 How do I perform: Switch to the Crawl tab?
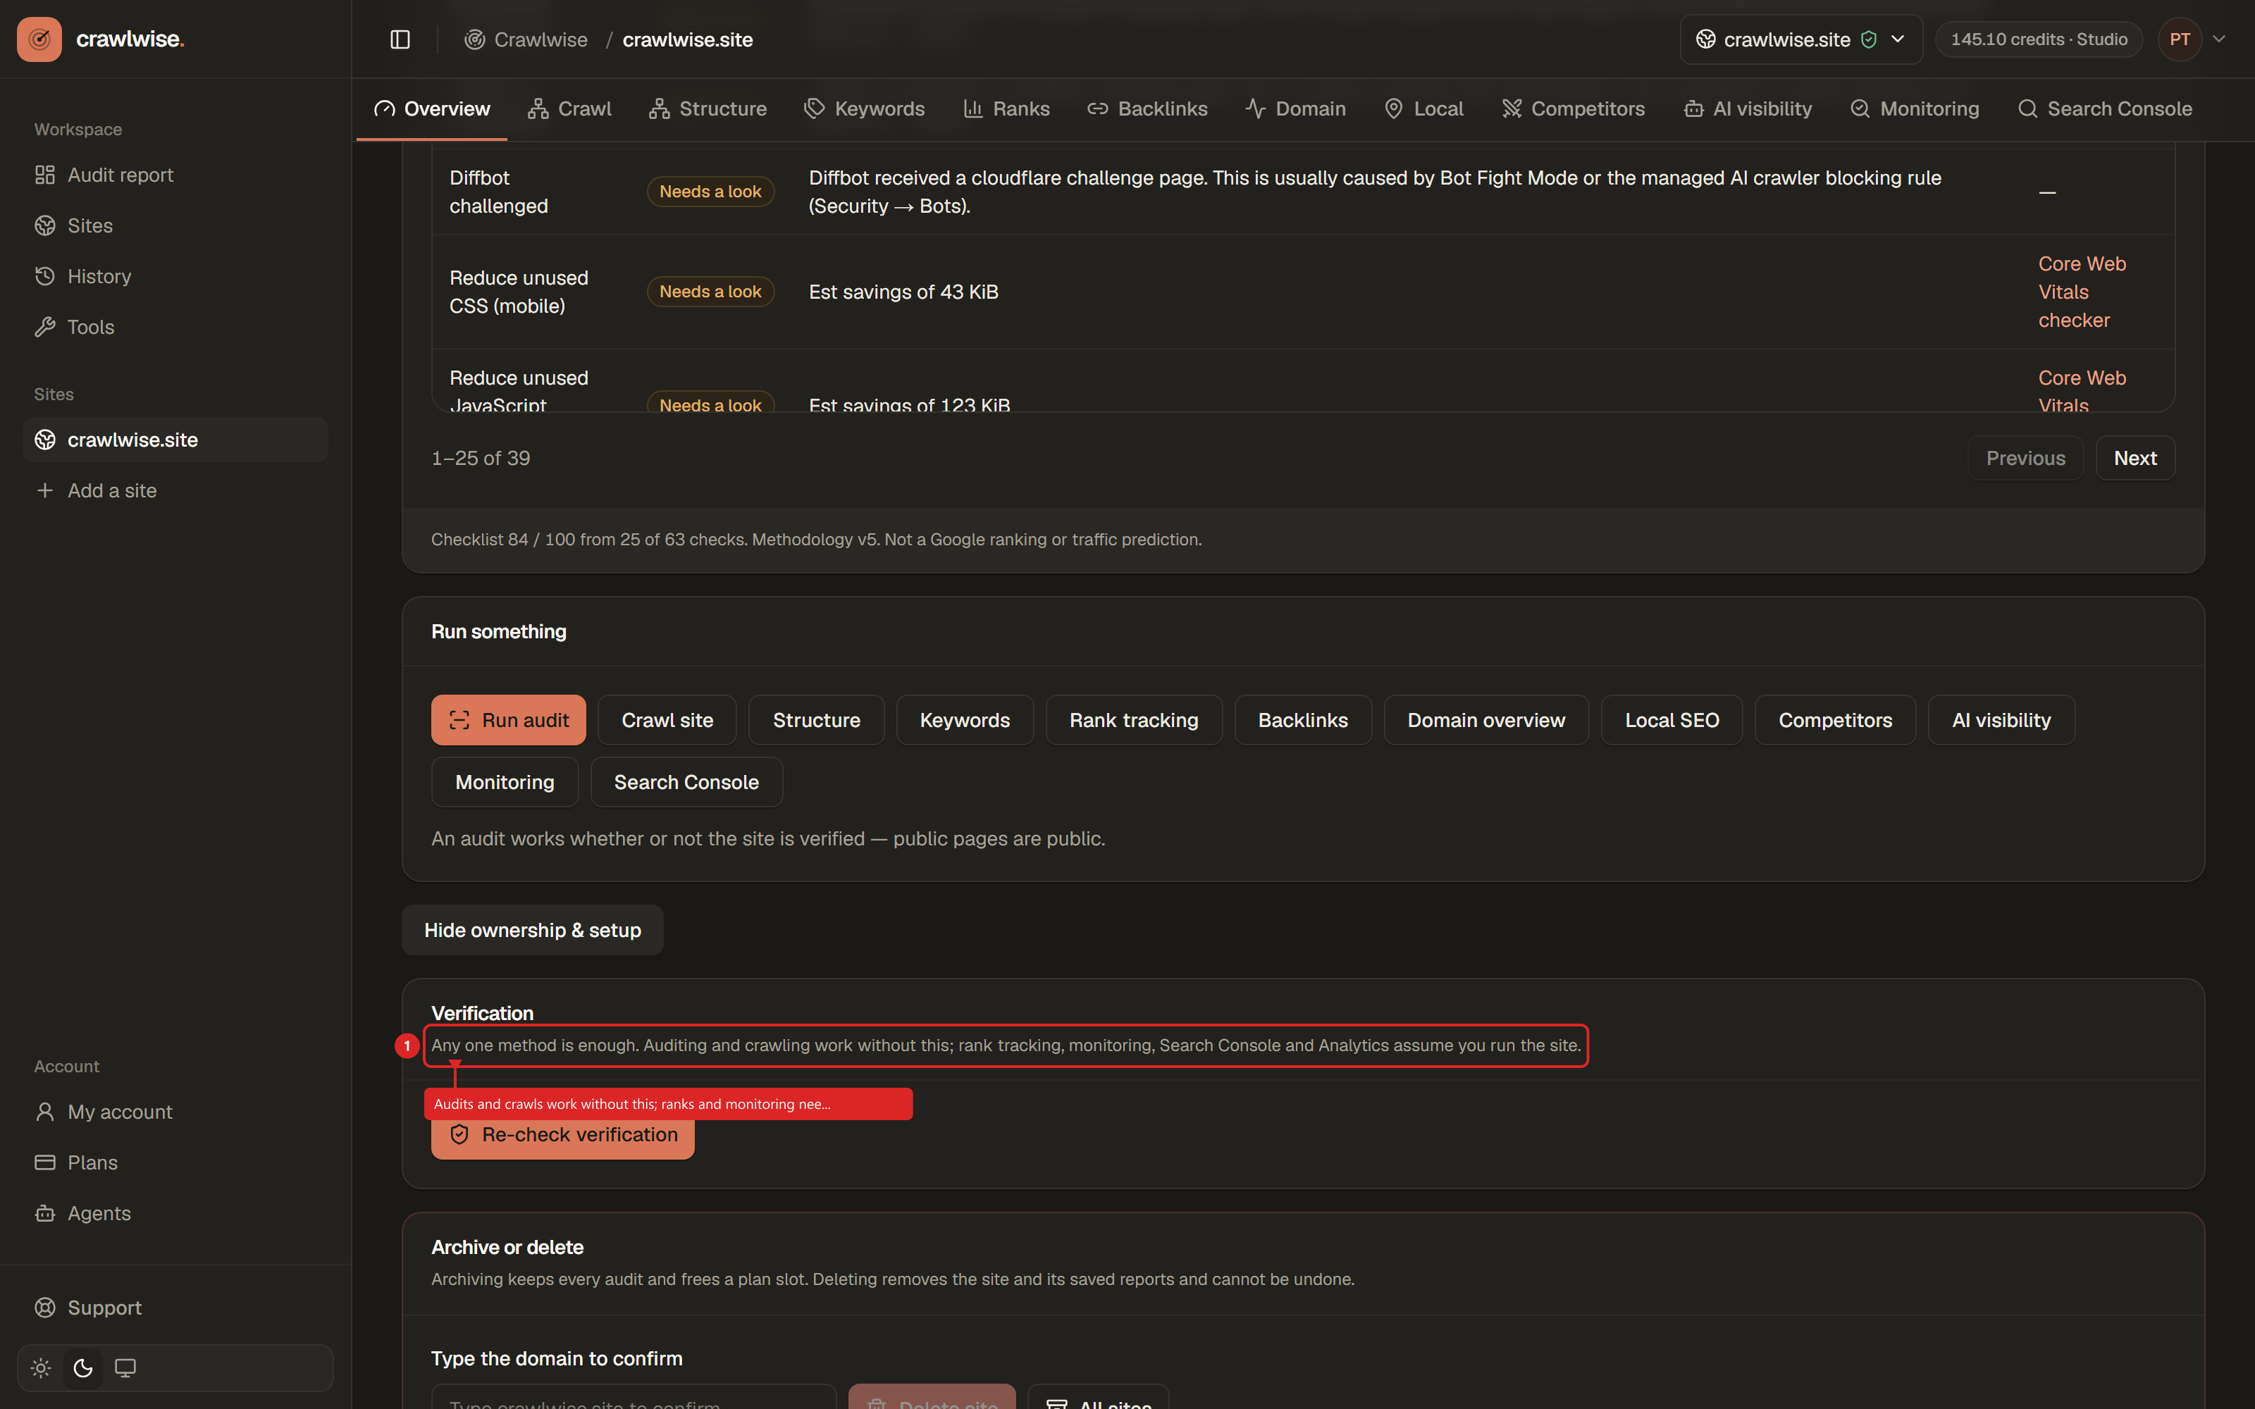[570, 109]
